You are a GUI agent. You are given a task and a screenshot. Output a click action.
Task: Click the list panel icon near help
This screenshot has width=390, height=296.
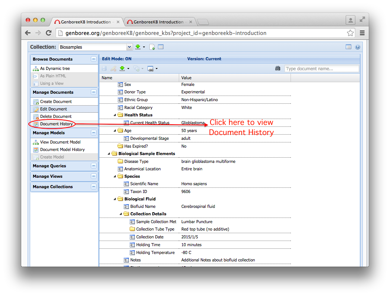(x=348, y=47)
